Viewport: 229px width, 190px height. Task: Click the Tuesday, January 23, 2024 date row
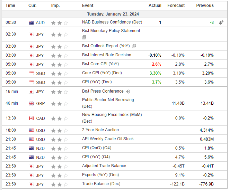point(114,14)
